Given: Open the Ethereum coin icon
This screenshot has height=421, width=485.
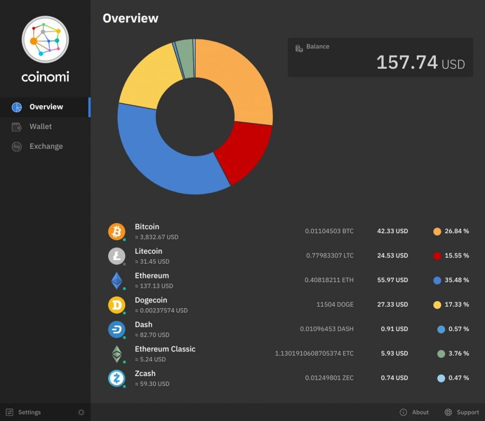Looking at the screenshot, I should [x=117, y=280].
